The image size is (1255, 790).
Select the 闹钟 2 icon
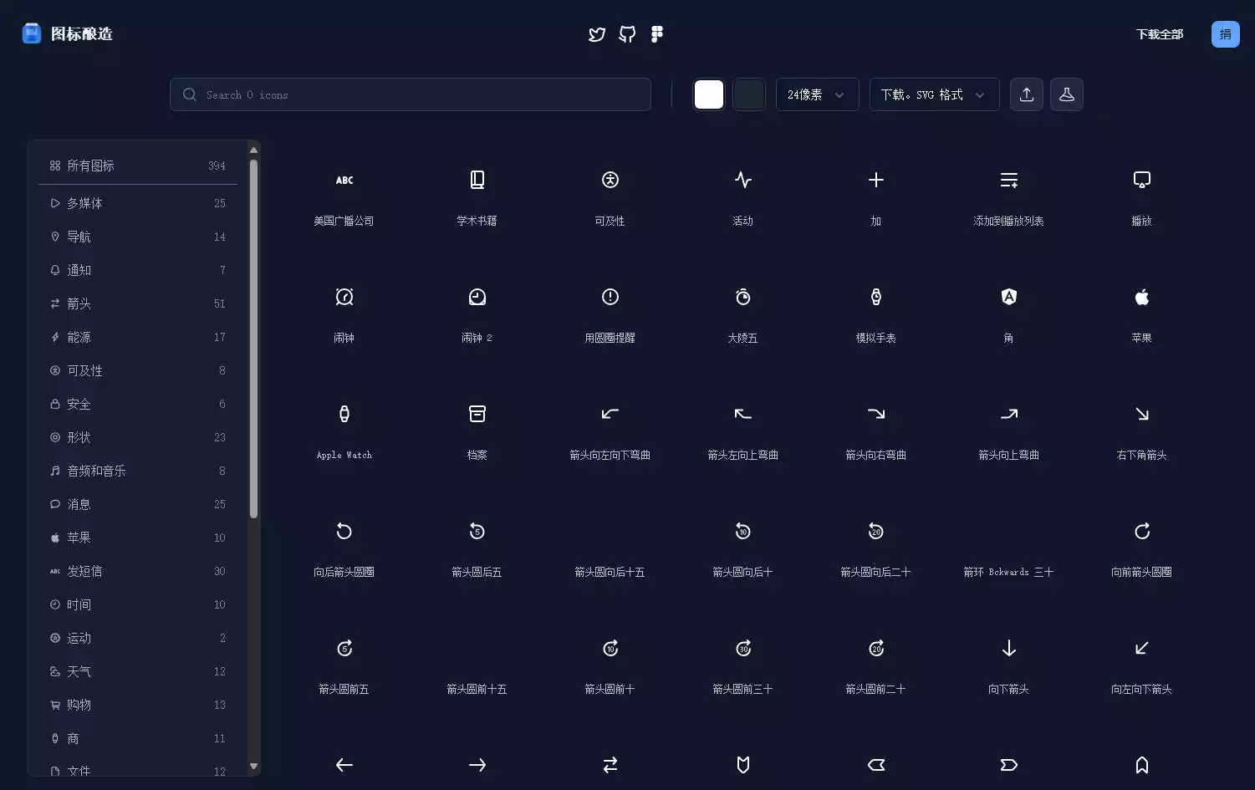click(477, 297)
